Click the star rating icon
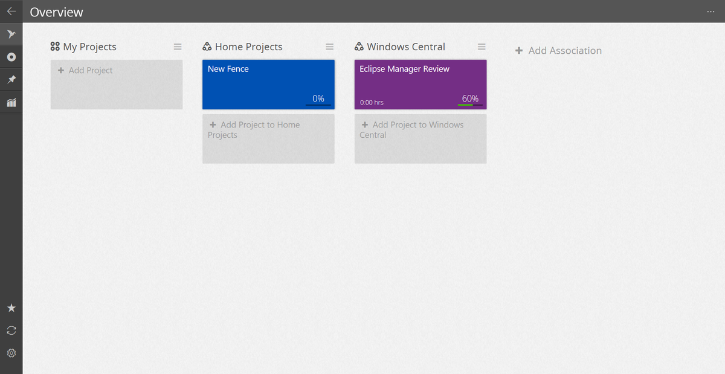 click(x=11, y=308)
